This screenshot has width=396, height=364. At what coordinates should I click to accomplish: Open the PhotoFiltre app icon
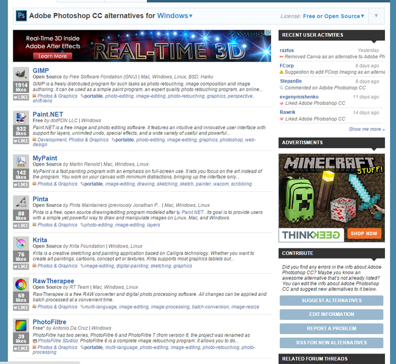click(x=21, y=325)
